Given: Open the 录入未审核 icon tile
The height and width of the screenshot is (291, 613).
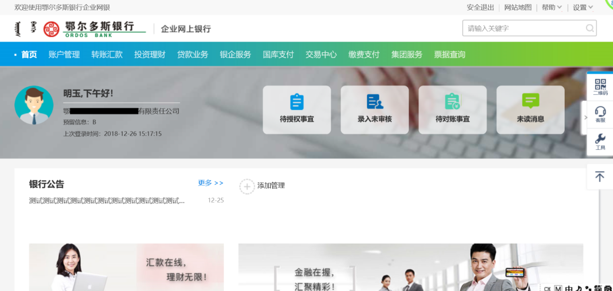Looking at the screenshot, I should (x=374, y=102).
